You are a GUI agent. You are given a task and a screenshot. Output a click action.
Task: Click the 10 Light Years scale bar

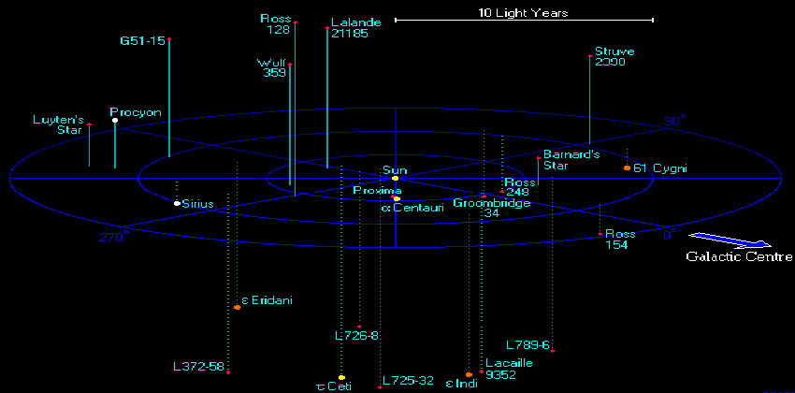524,20
